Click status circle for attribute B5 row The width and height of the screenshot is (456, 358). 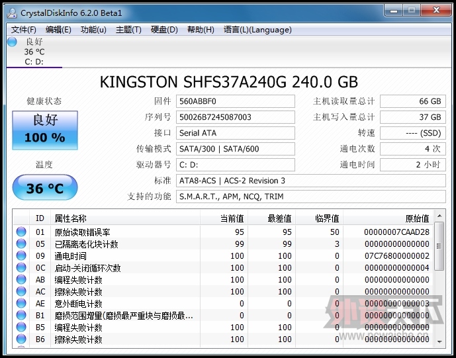[x=21, y=327]
